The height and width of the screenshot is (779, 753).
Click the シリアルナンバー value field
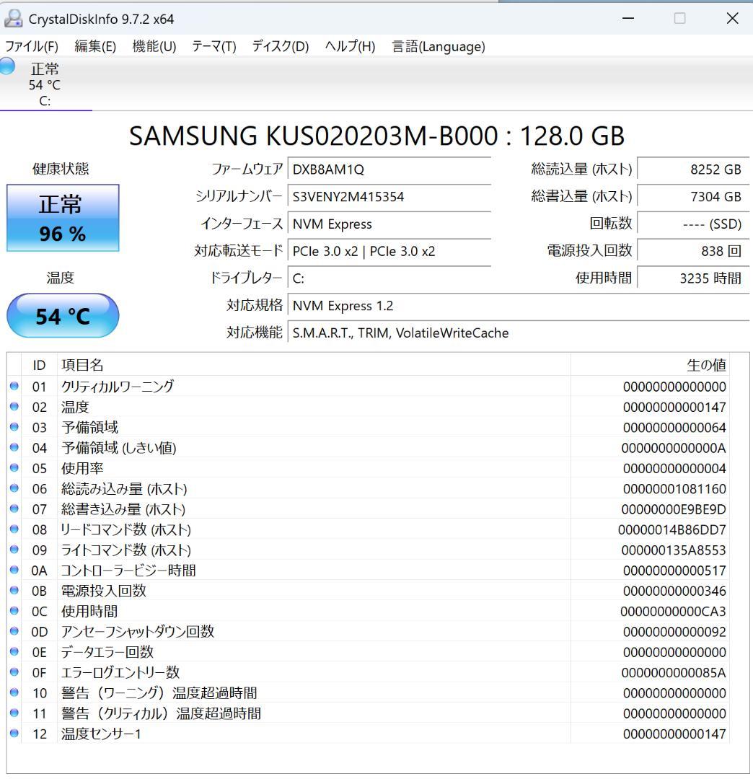coord(389,197)
